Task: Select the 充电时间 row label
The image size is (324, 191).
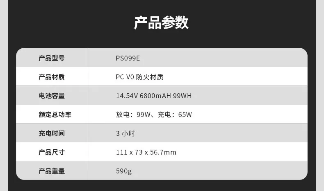Action: 52,133
